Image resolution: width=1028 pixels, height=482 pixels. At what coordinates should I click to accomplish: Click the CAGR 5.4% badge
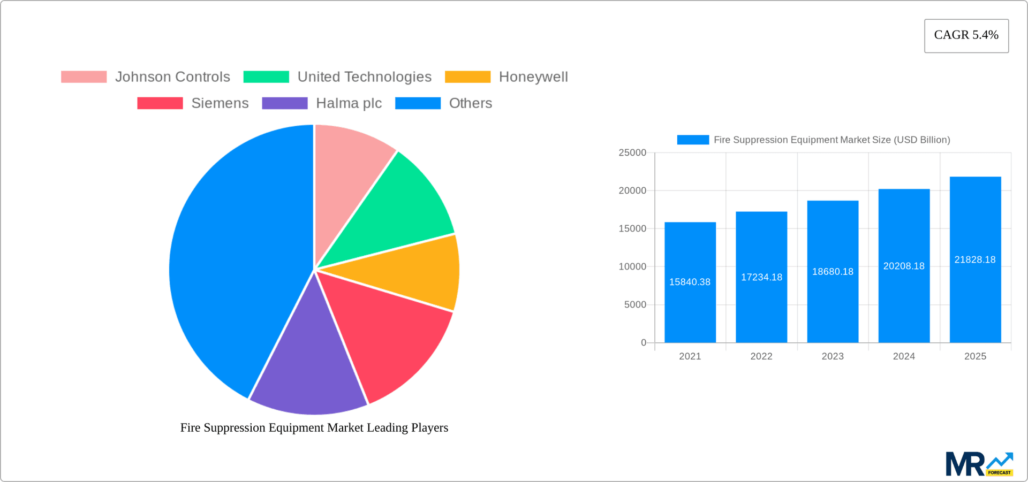point(966,35)
